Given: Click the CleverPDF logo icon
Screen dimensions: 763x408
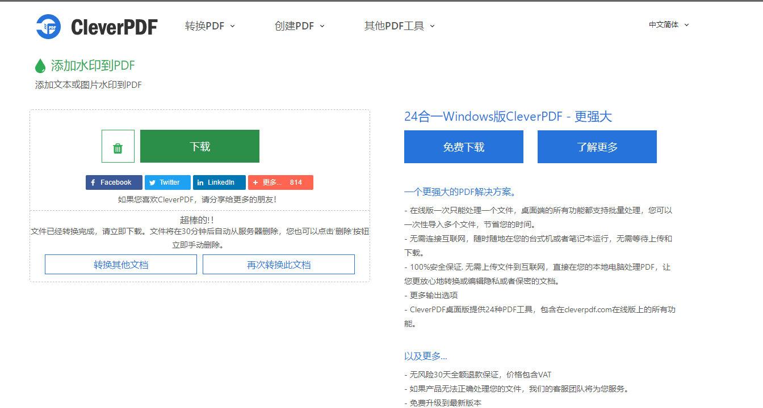Looking at the screenshot, I should 48,27.
